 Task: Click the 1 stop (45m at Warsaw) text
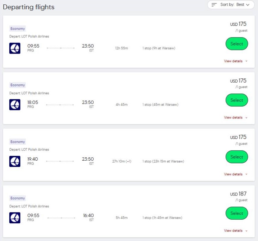pyautogui.click(x=160, y=105)
